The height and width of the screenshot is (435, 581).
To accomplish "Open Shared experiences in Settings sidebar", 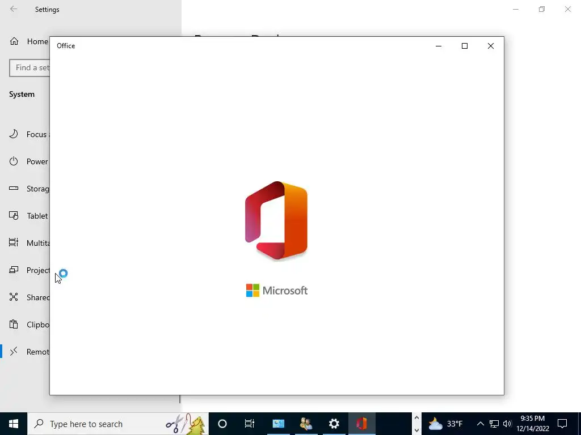I will pos(29,297).
